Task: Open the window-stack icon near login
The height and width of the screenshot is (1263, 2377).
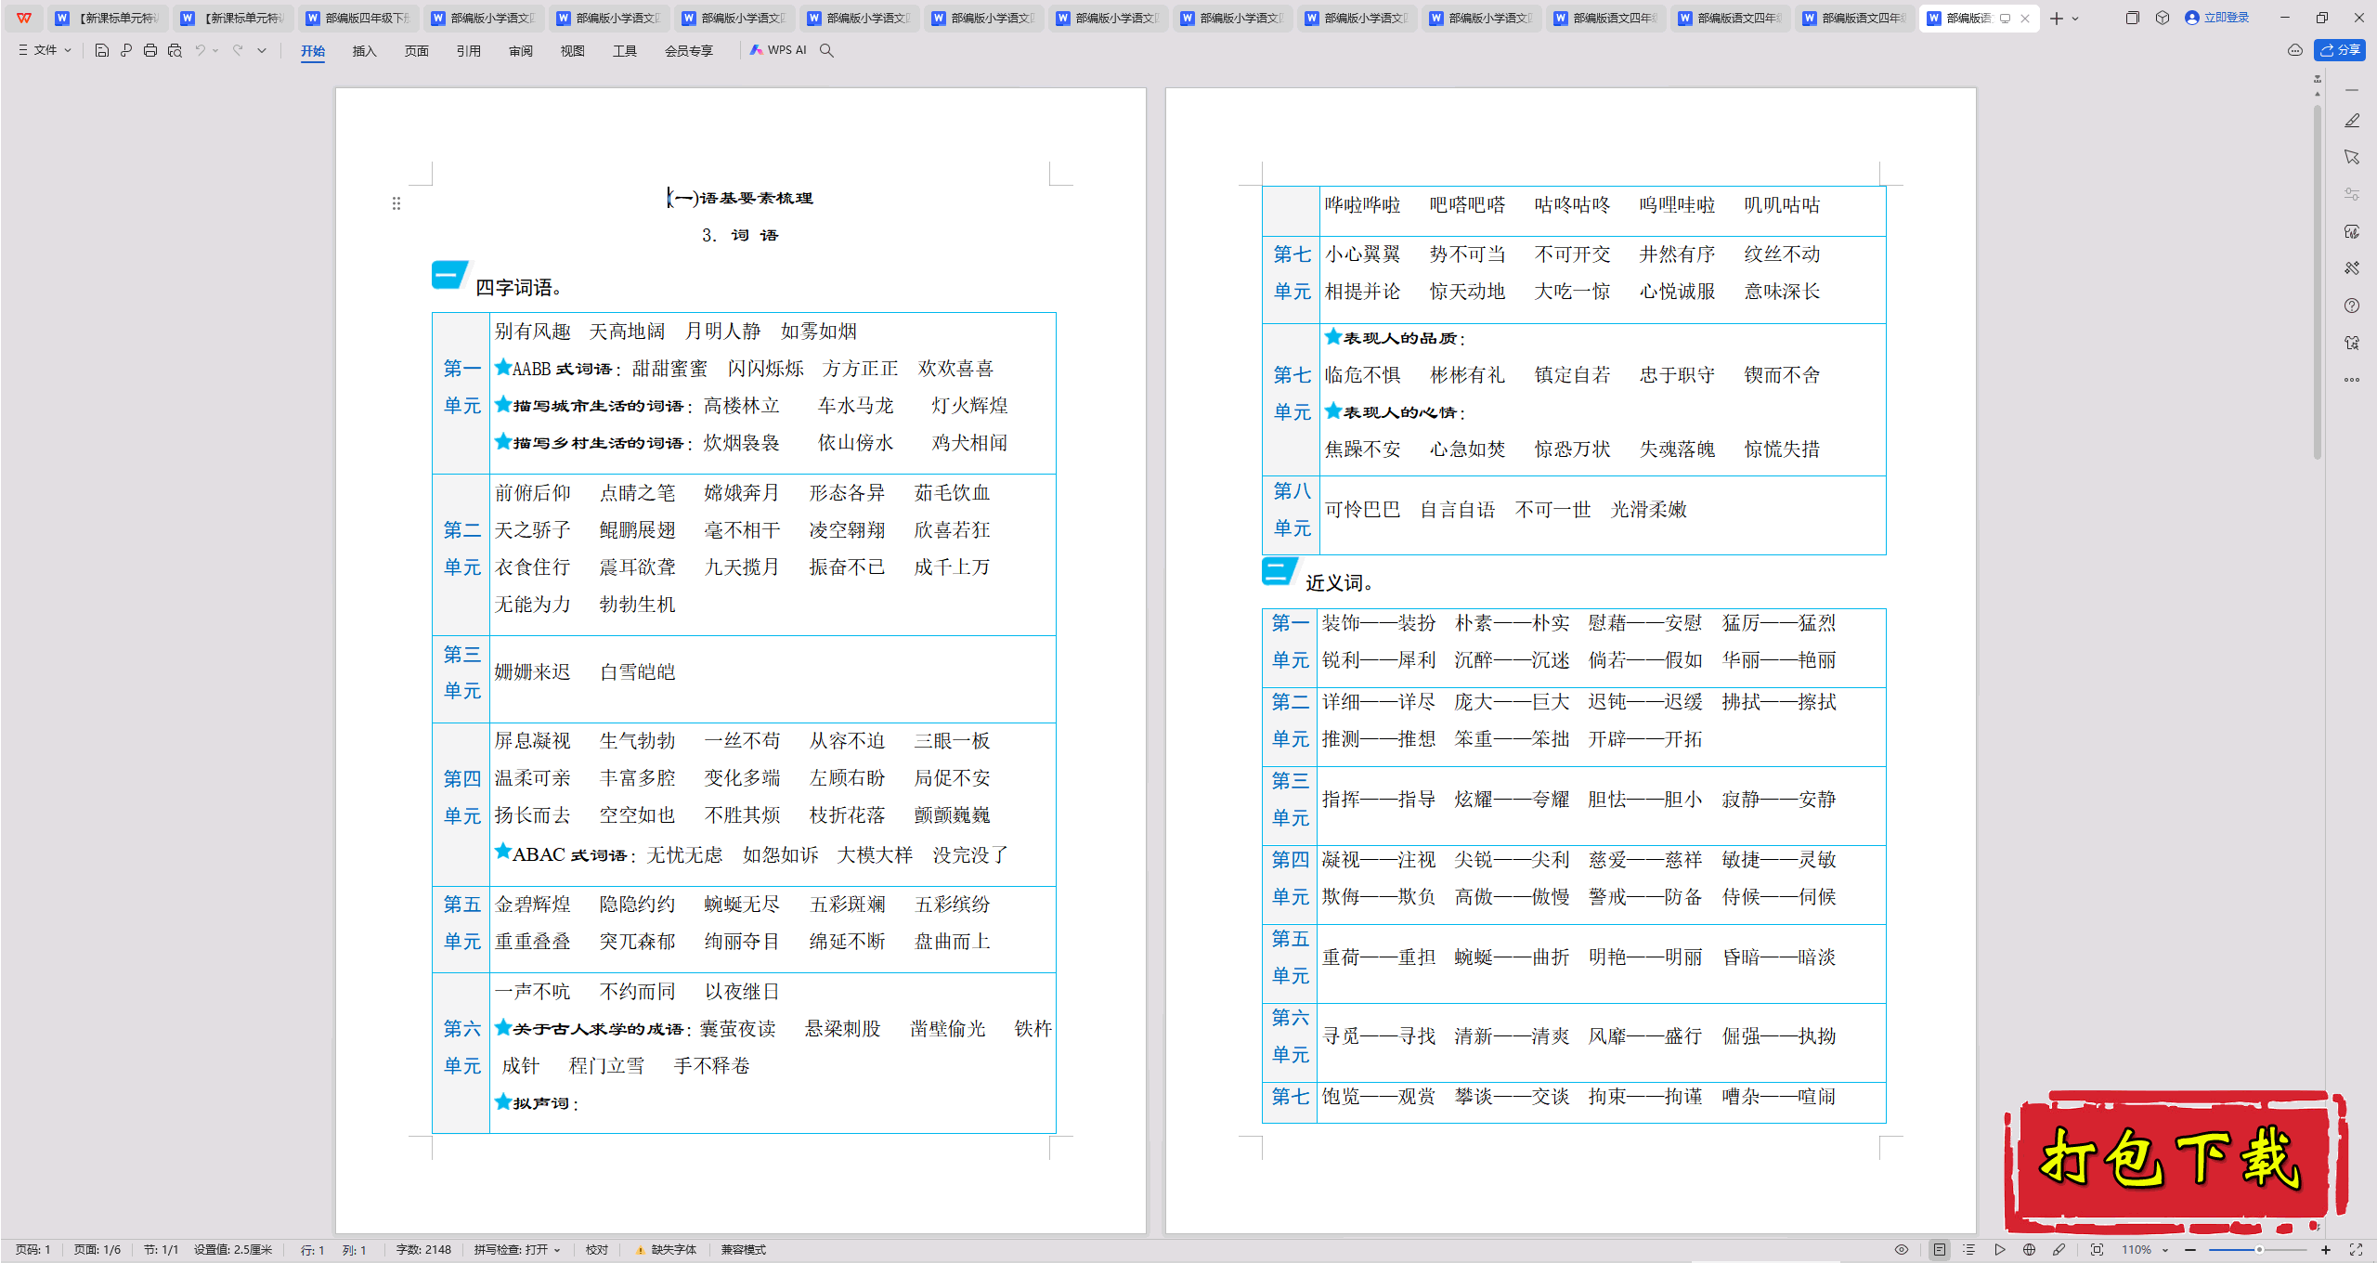Action: tap(2133, 18)
